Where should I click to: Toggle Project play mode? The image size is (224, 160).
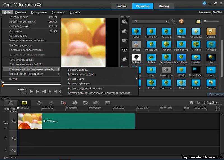(22, 89)
